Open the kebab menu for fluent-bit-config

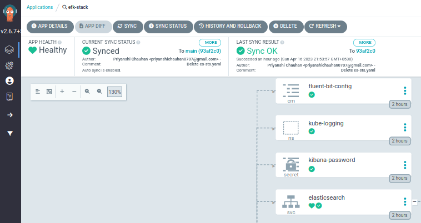click(405, 91)
